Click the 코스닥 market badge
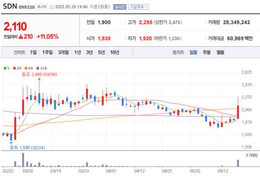 [42, 7]
